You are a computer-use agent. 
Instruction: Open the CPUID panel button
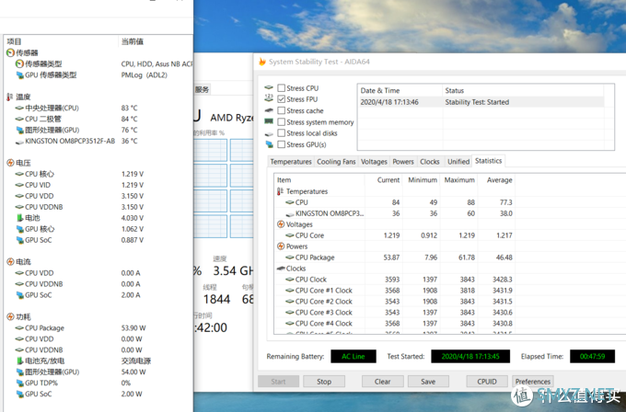tap(487, 382)
